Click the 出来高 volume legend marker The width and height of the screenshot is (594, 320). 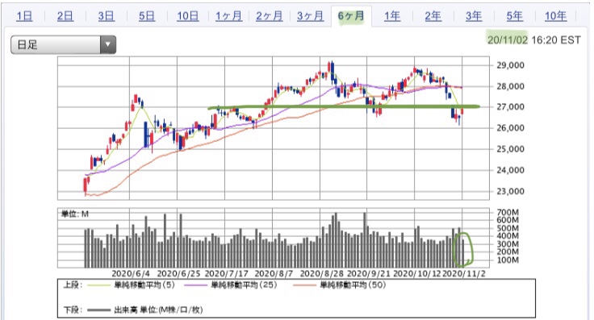coord(99,310)
